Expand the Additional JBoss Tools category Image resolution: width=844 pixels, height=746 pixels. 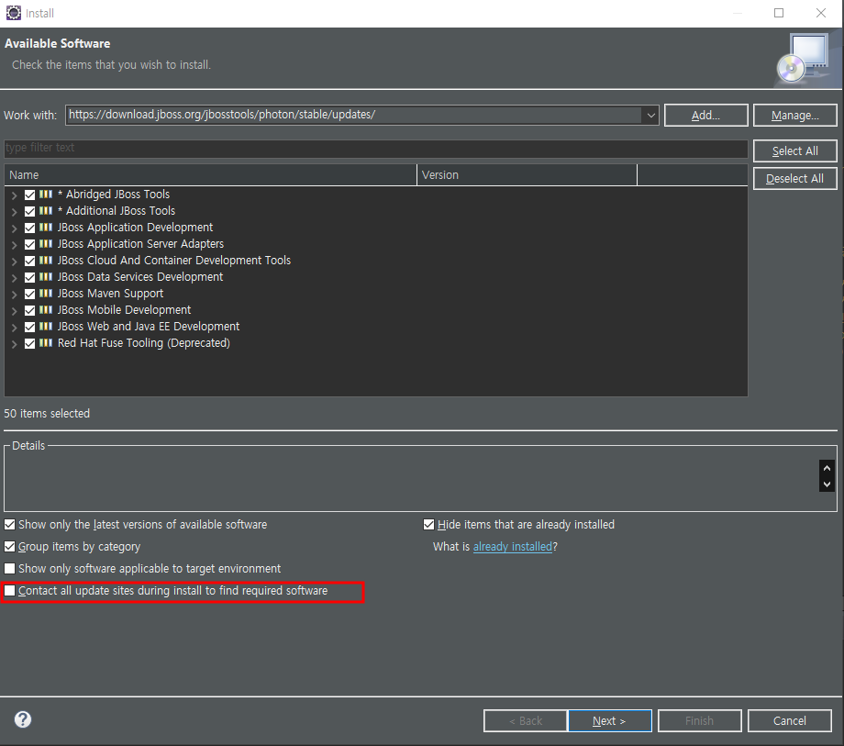[15, 212]
